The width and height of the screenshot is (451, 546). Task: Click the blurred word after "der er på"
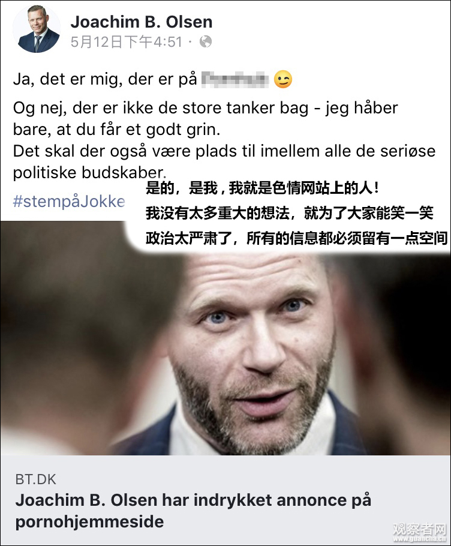click(236, 79)
